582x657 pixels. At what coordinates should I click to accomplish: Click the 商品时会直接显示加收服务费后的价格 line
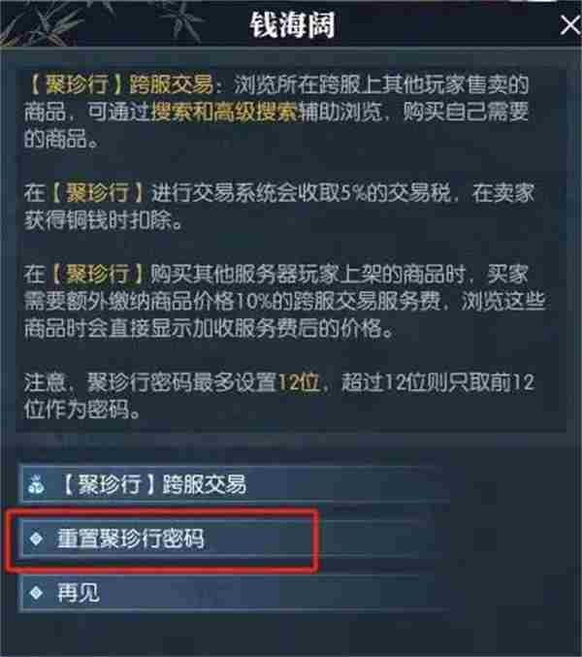pos(209,328)
